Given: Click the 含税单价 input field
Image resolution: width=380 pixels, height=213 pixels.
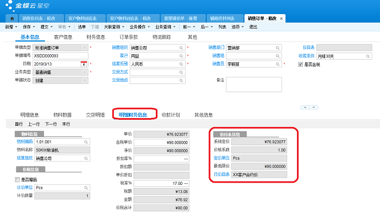Looking at the screenshot, I should pyautogui.click(x=161, y=143).
